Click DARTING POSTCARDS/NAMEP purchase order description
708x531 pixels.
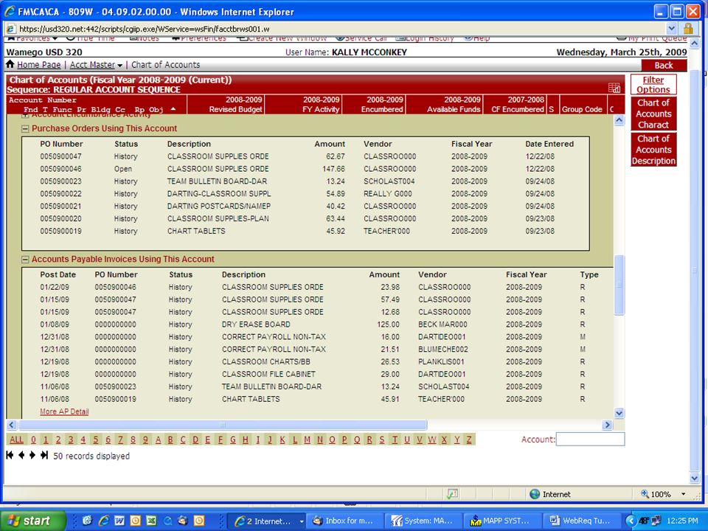point(219,206)
